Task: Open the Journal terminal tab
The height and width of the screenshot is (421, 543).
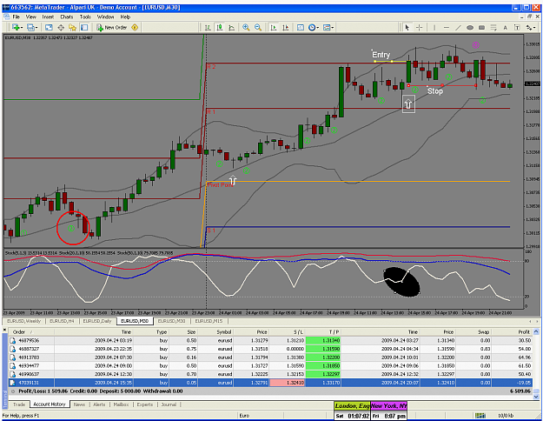Action: click(169, 404)
